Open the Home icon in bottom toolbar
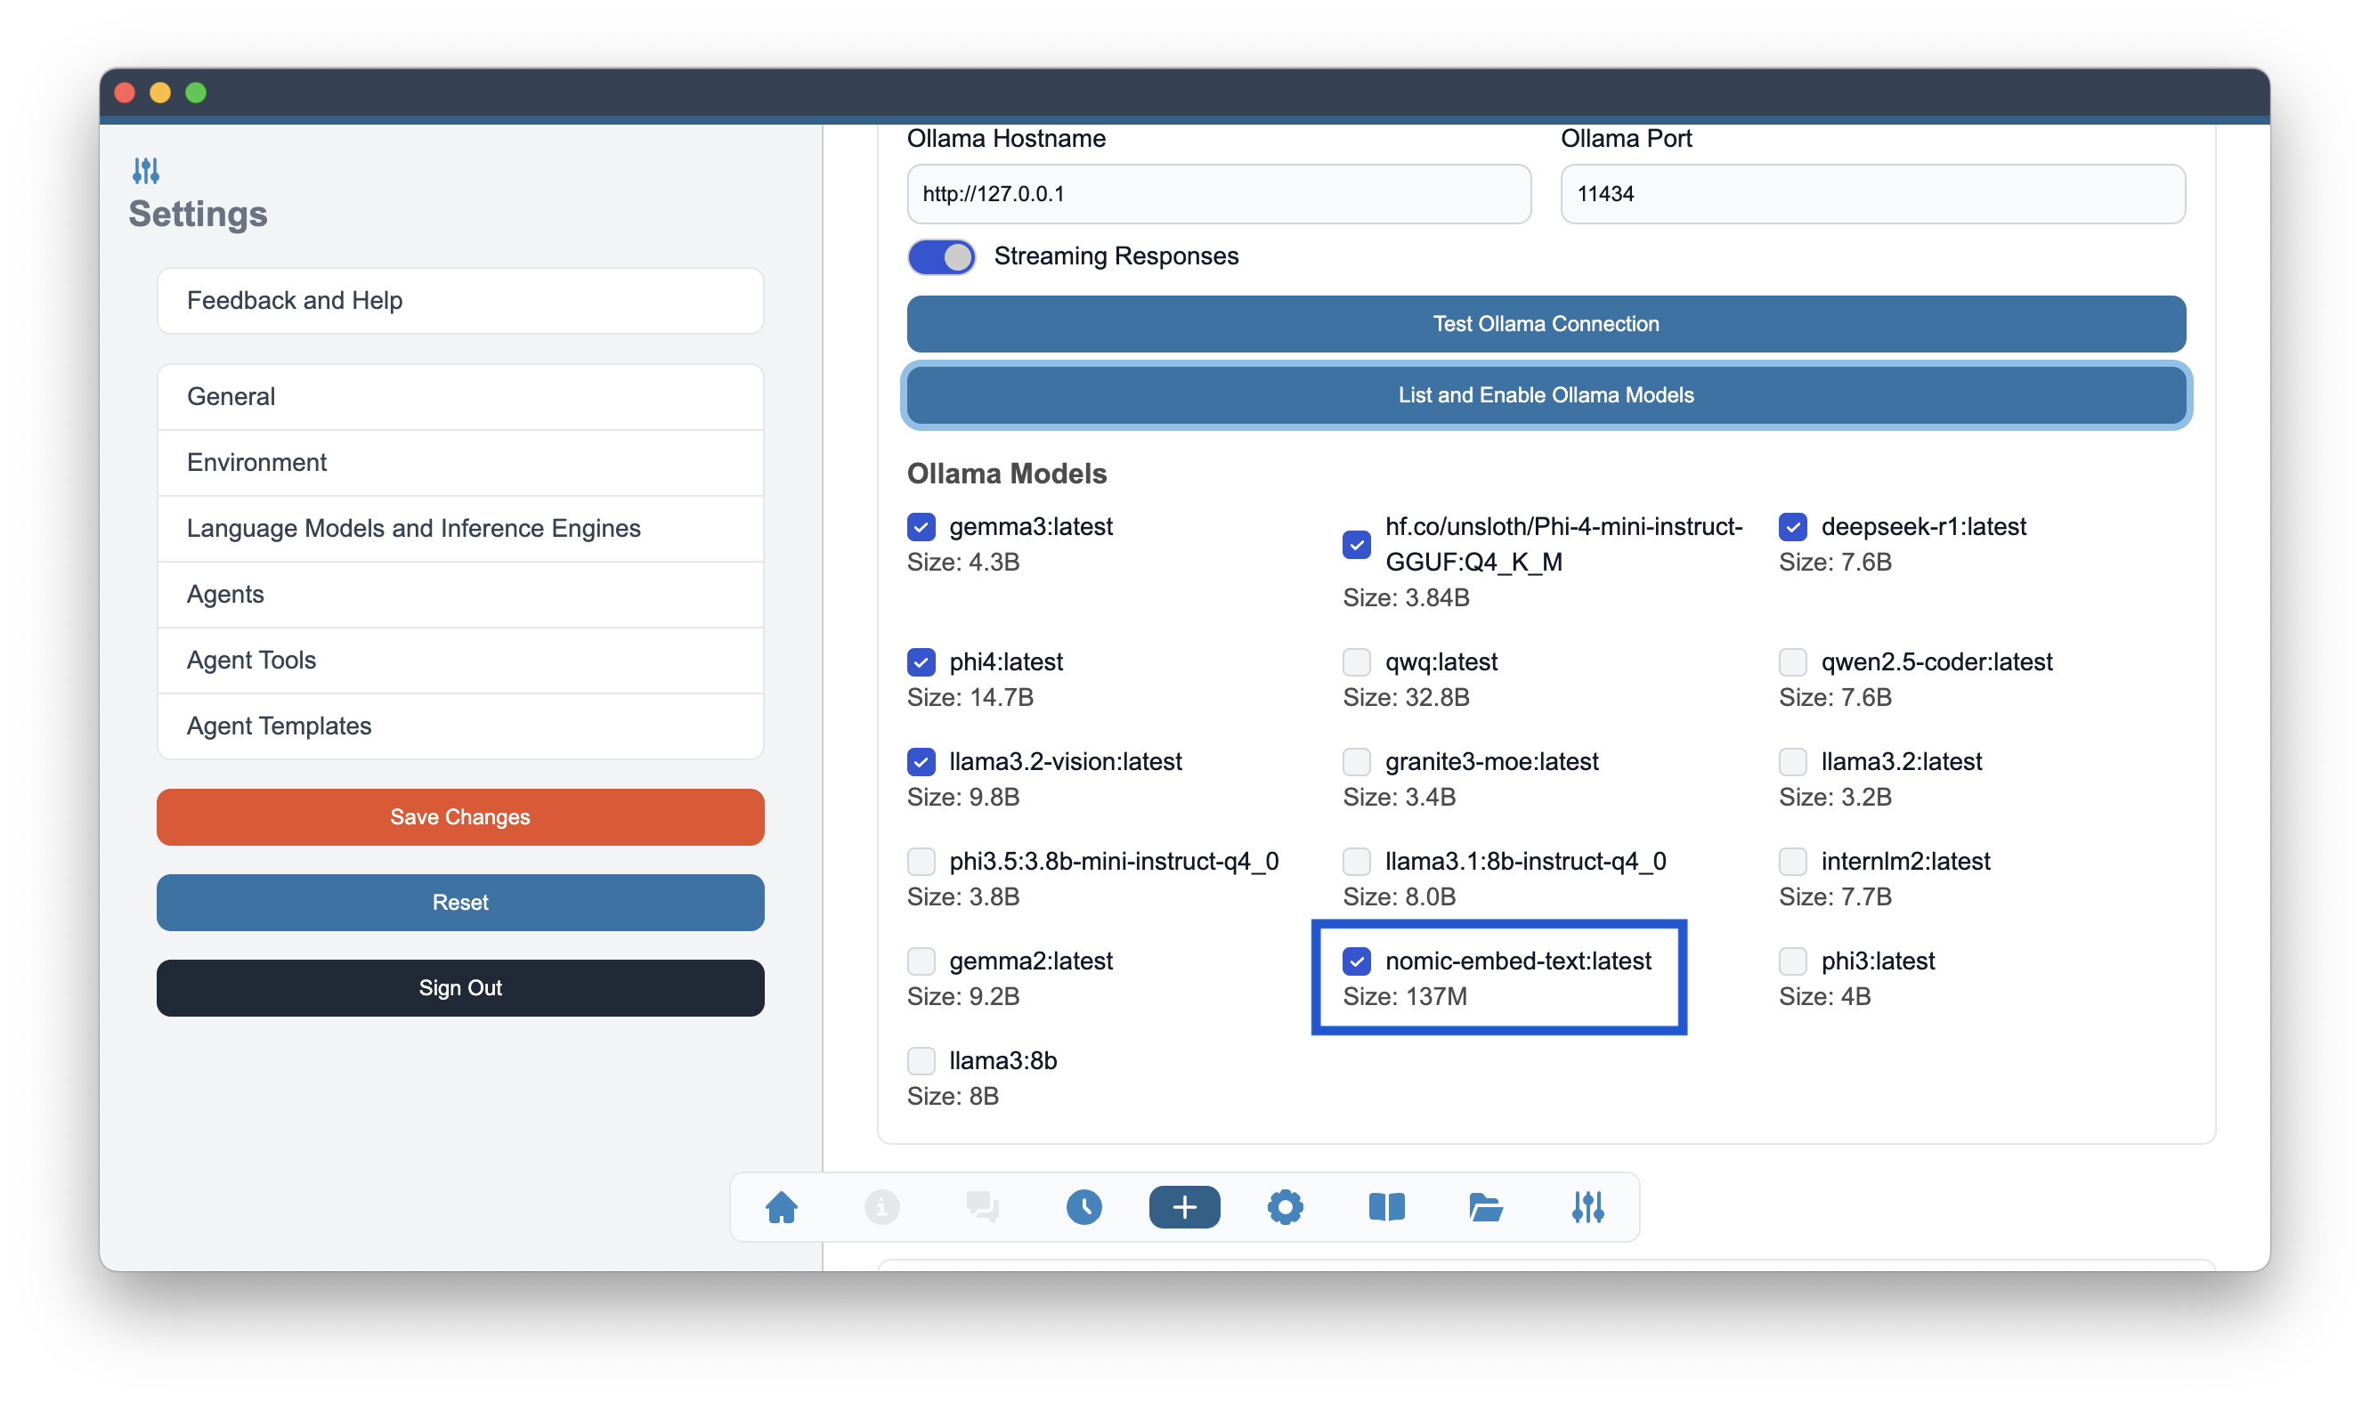Viewport: 2370px width, 1403px height. (x=781, y=1207)
